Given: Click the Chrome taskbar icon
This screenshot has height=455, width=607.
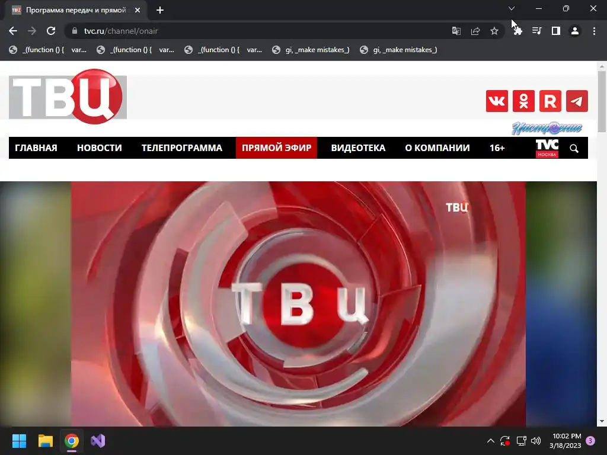Looking at the screenshot, I should (72, 441).
